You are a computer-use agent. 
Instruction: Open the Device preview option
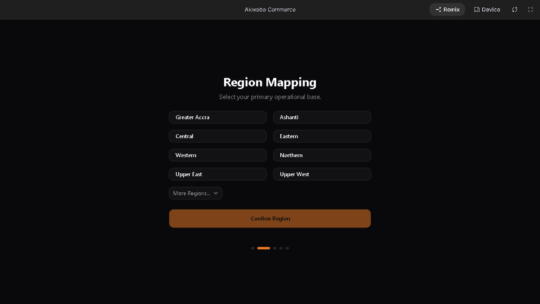coord(487,9)
